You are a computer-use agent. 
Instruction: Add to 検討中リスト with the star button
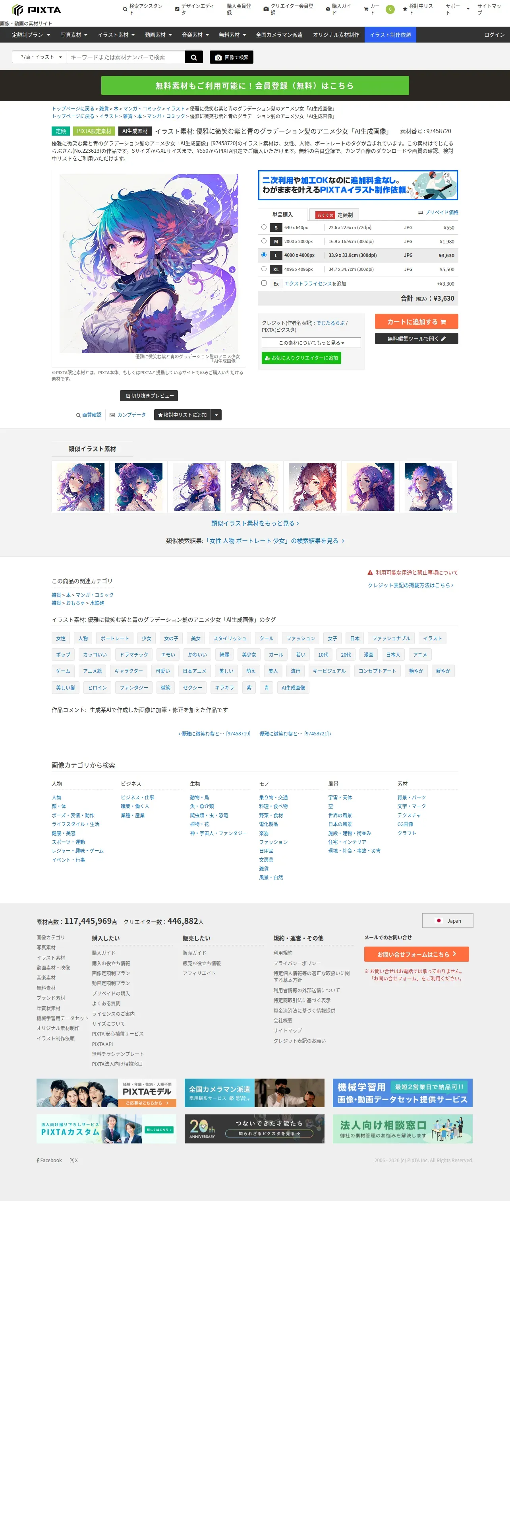182,415
